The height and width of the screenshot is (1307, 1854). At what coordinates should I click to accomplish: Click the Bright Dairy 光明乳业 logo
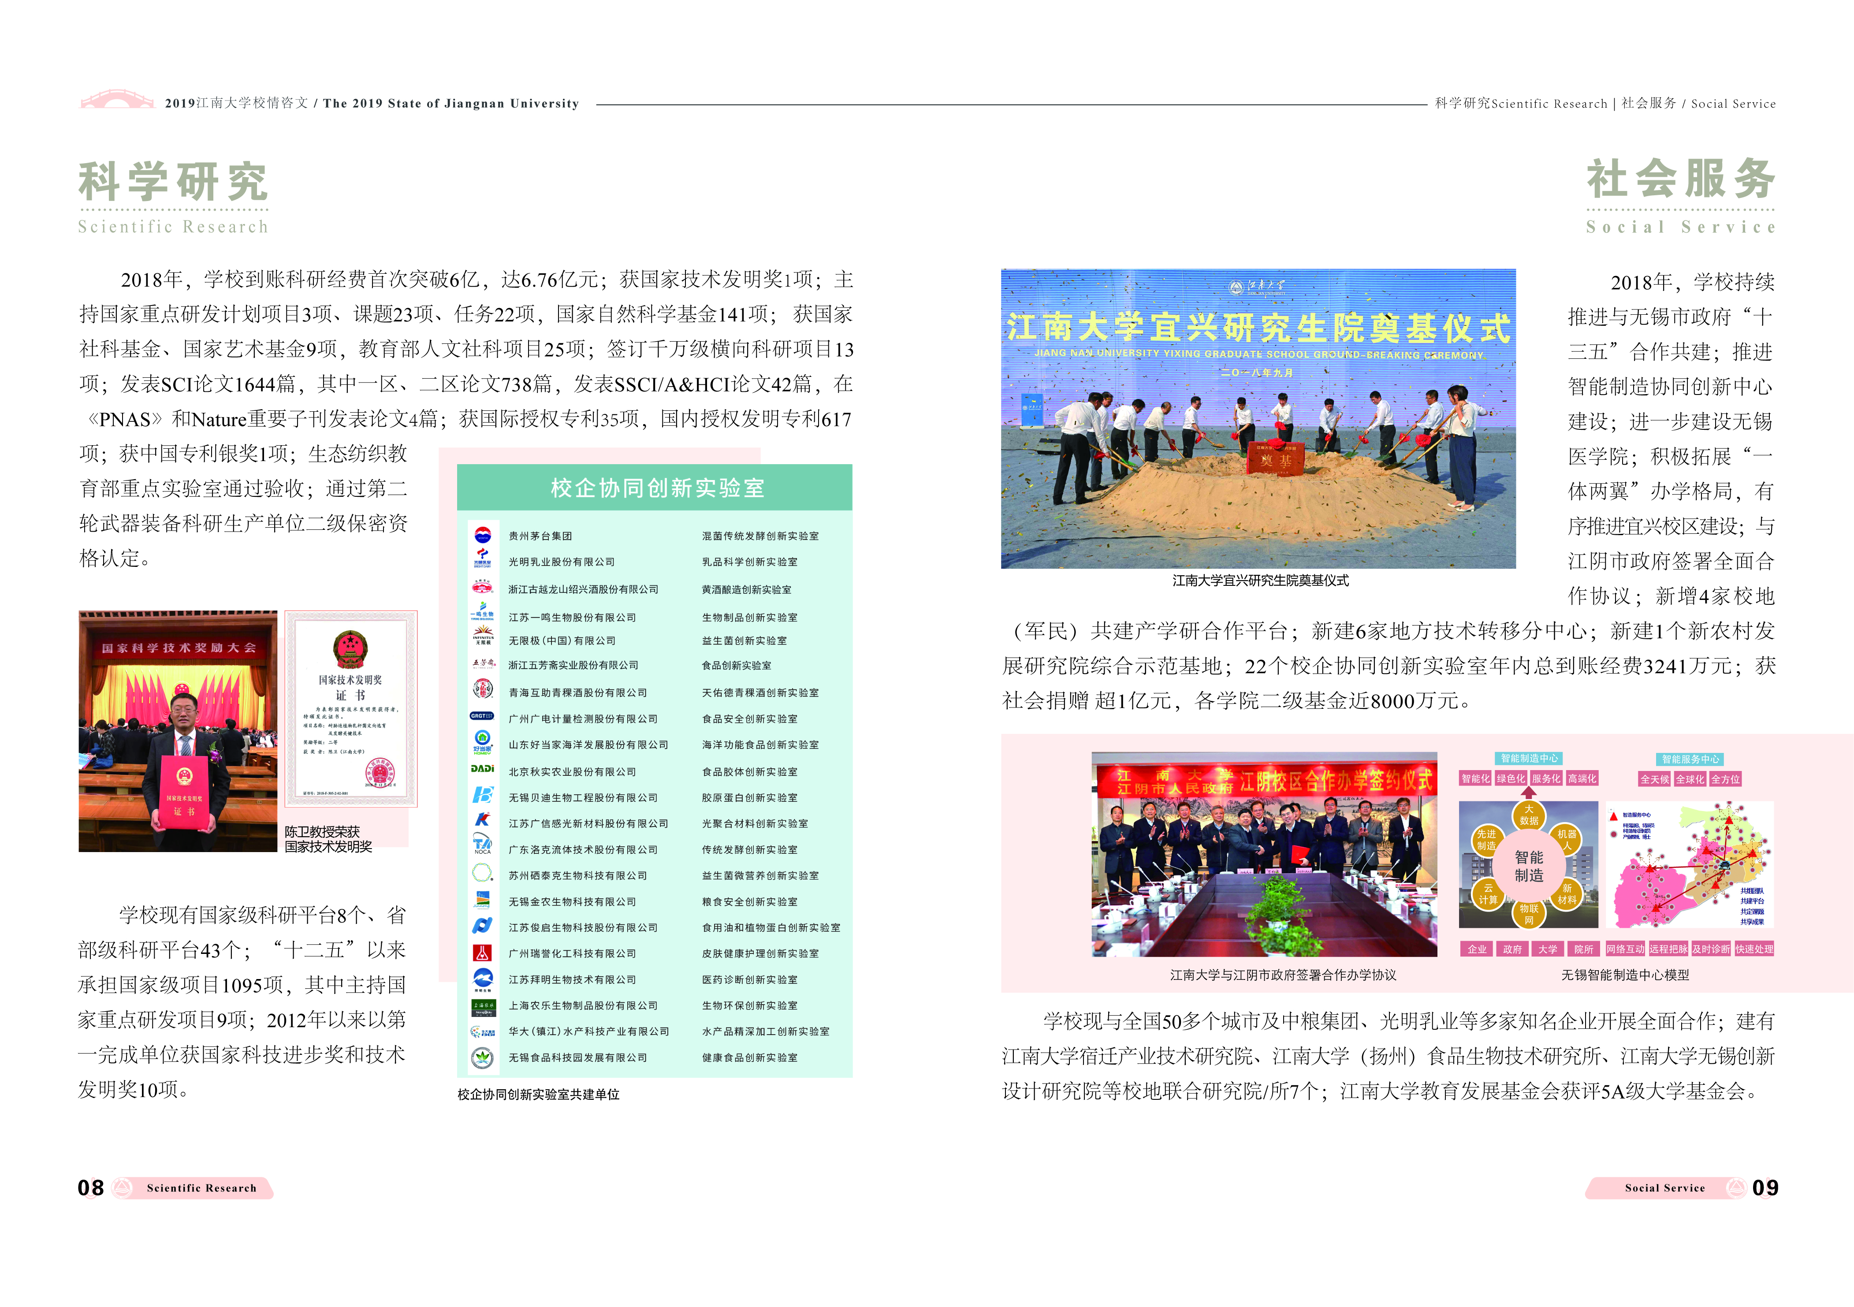pyautogui.click(x=482, y=559)
